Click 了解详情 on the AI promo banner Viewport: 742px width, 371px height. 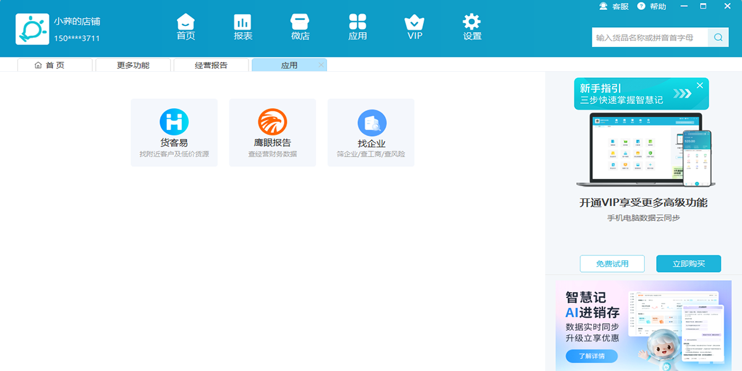coord(591,356)
